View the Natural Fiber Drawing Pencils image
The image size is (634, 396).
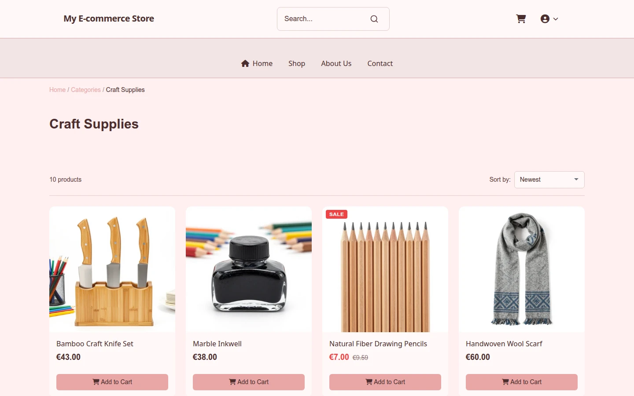385,269
